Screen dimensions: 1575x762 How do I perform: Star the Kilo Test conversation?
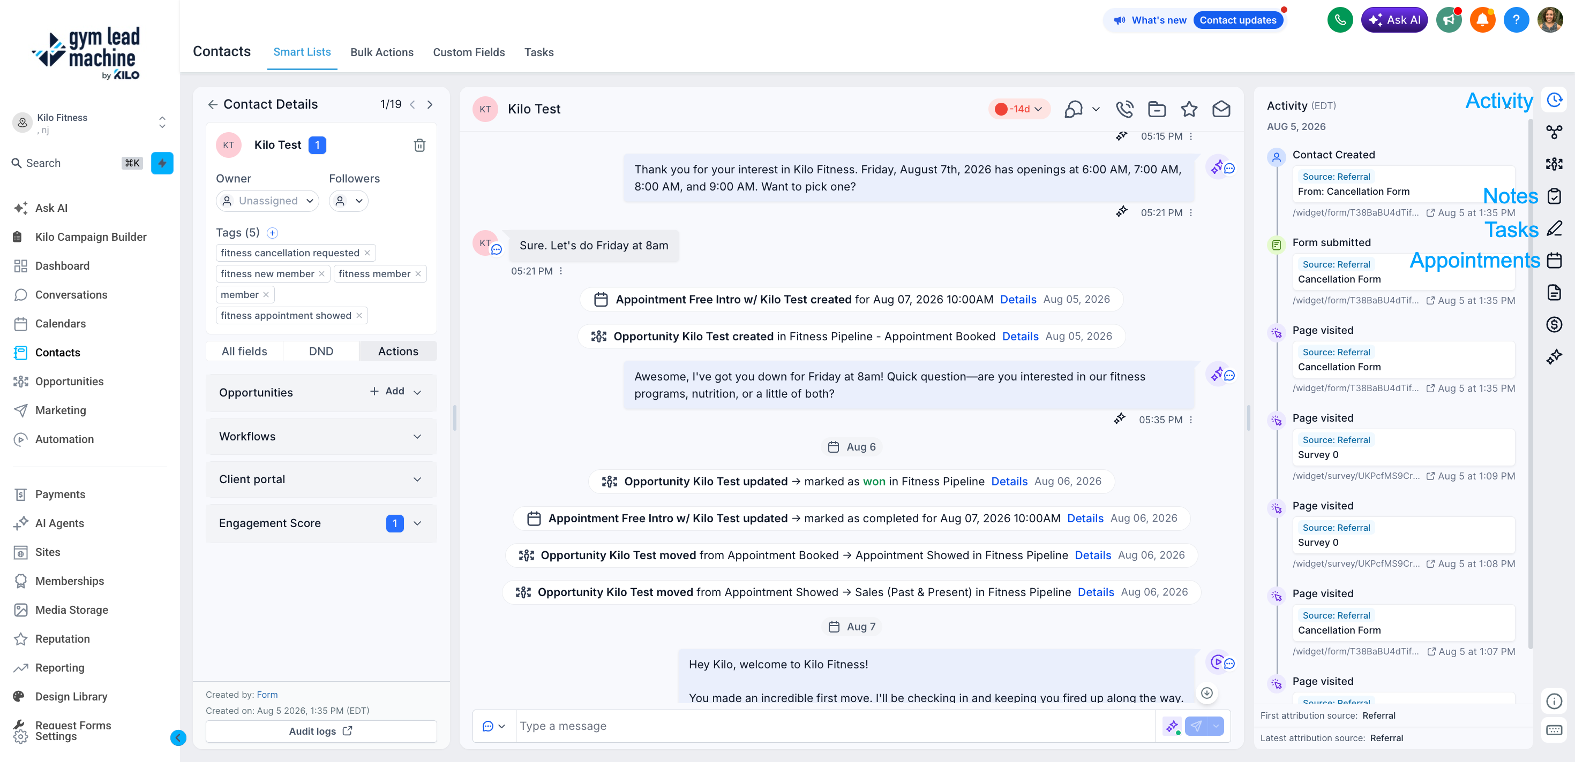[1189, 109]
